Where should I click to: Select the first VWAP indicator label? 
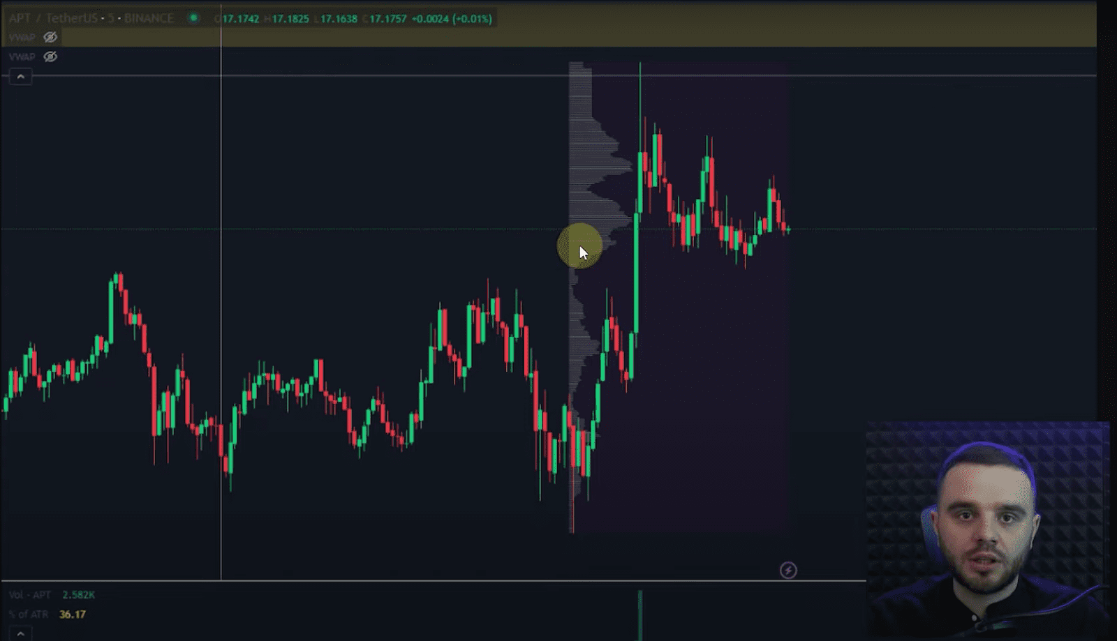(x=22, y=37)
